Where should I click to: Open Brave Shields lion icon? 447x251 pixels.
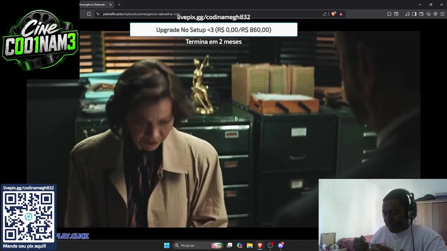point(334,14)
